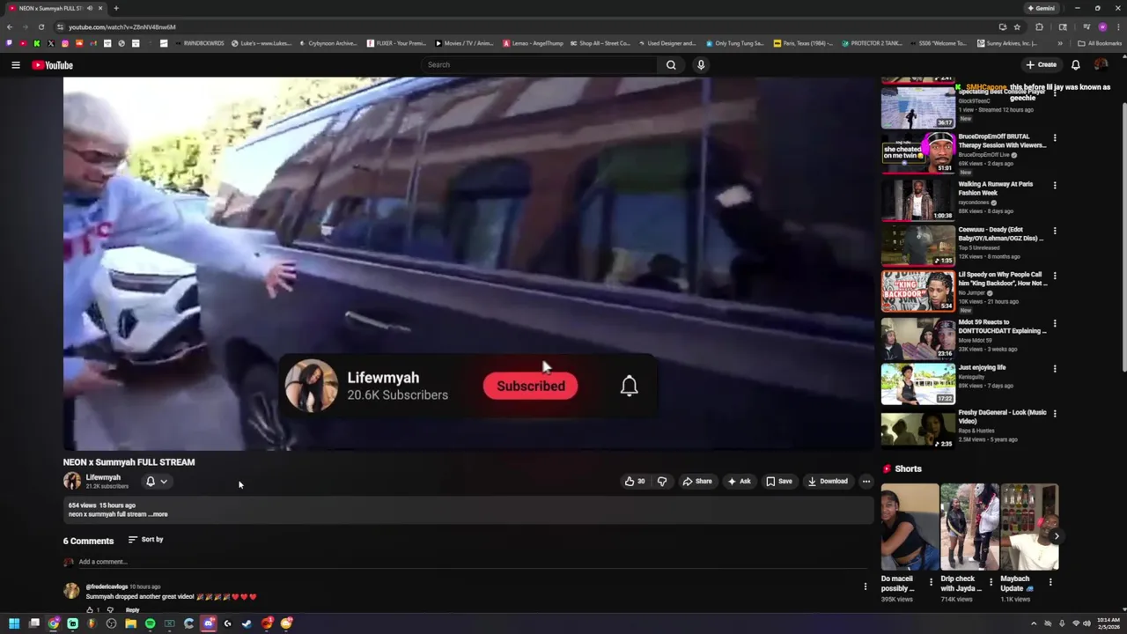Open Chrome extensions puzzle icon
Screen dimensions: 1127x634
tap(1039, 27)
